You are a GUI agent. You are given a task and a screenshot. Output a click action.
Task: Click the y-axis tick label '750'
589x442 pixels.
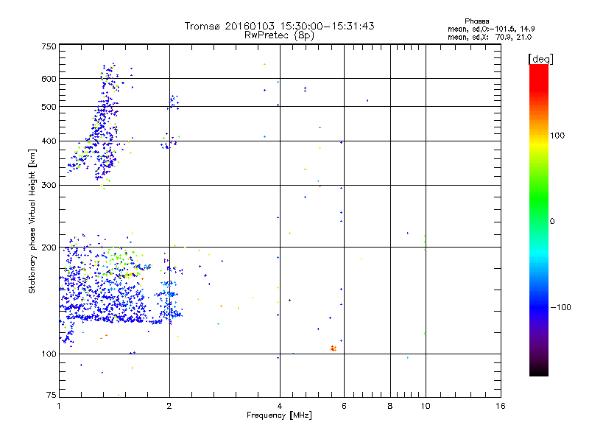click(x=49, y=46)
